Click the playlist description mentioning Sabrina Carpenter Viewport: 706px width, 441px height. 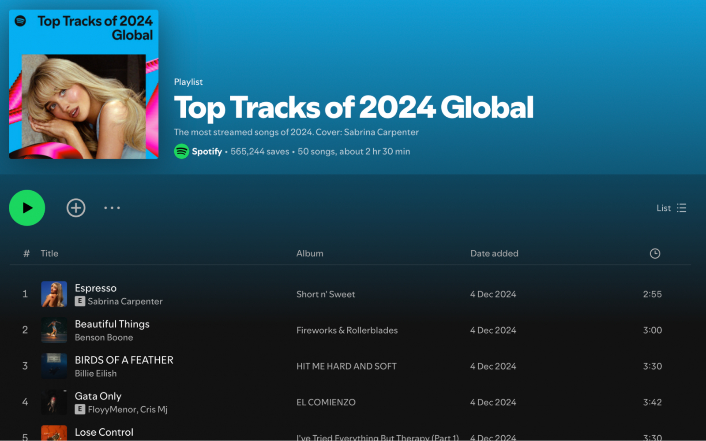[296, 132]
